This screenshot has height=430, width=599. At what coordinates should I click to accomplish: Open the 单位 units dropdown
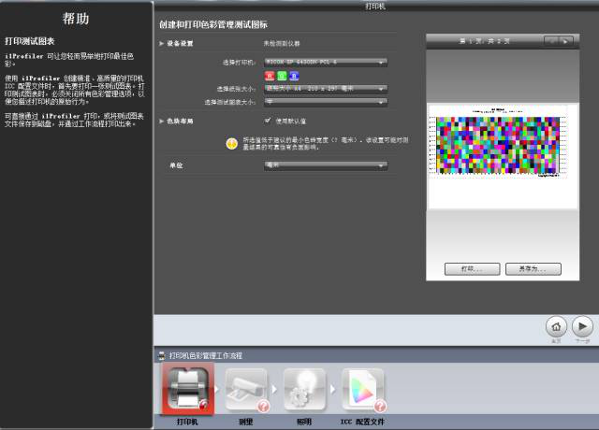(x=326, y=165)
